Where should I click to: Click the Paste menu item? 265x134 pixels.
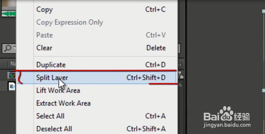pyautogui.click(x=45, y=35)
